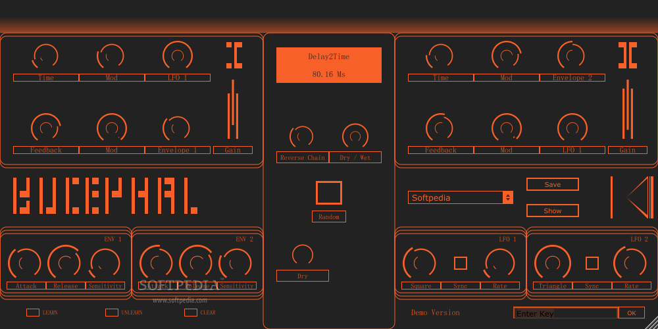Viewport: 658px width, 329px height.
Task: Click the Triangle label in LFO 2
Action: (x=552, y=286)
